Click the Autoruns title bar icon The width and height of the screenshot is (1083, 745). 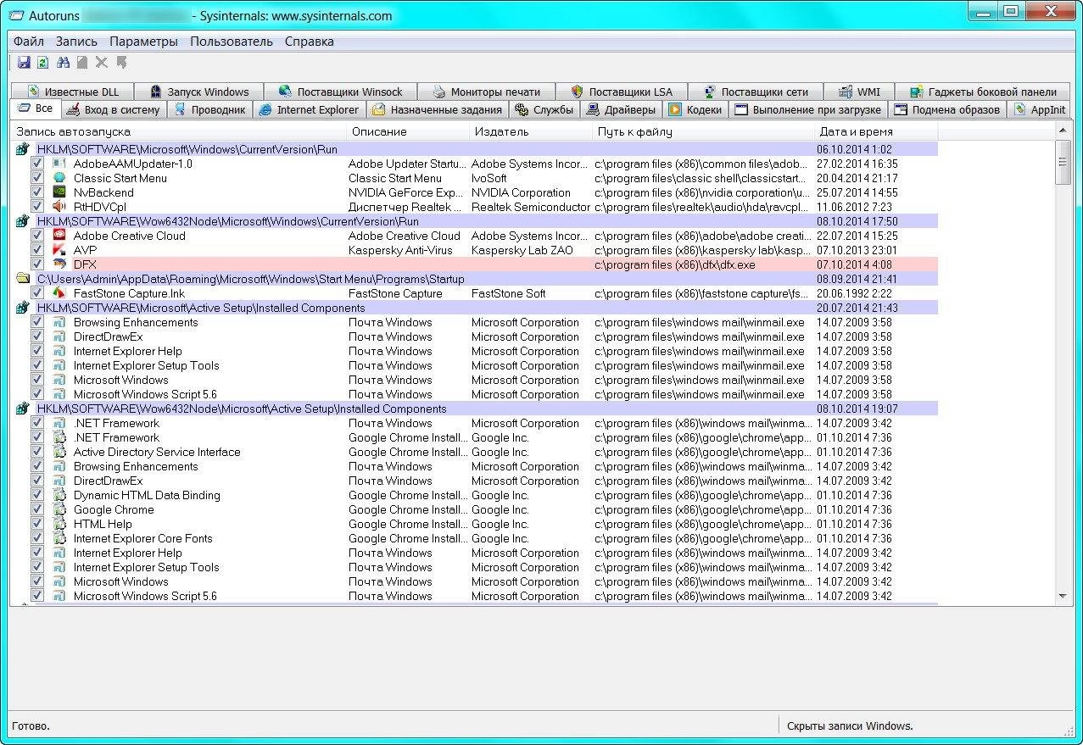16,16
